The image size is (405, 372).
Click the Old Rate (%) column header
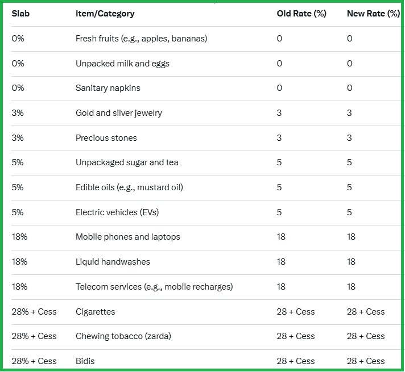[x=301, y=14]
